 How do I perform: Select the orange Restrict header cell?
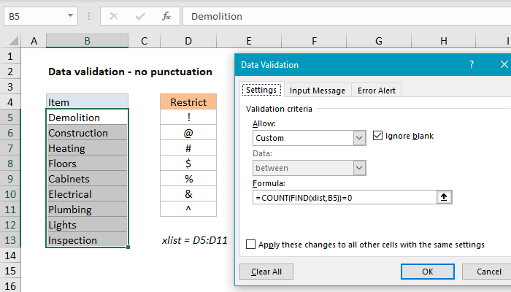(188, 102)
